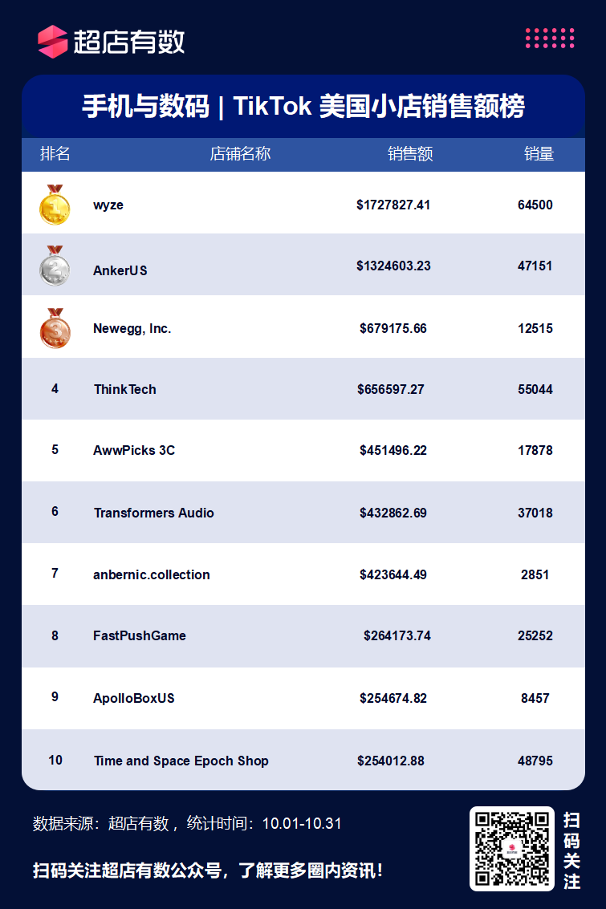
Task: Click anbernic.collection sales amount $423644.49
Action: coord(393,574)
